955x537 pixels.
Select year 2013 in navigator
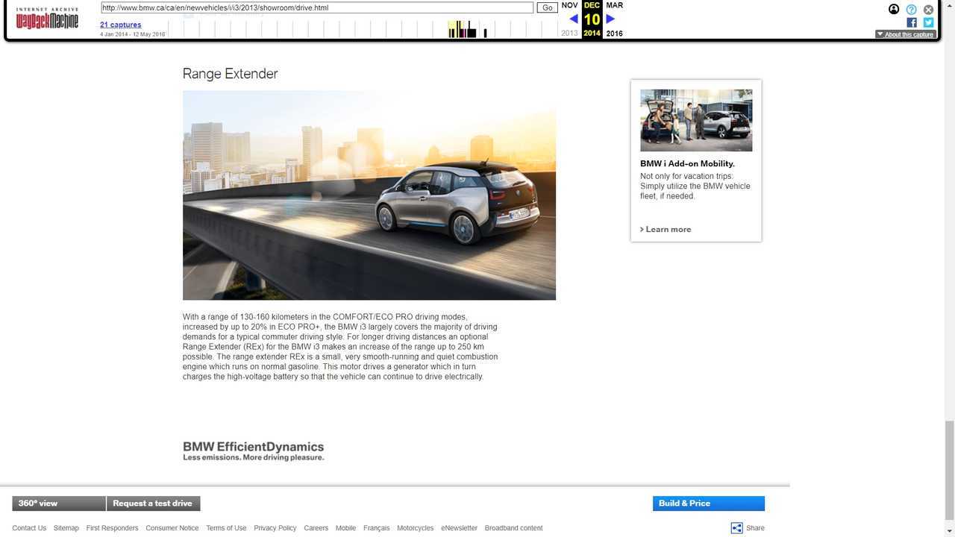(x=569, y=34)
